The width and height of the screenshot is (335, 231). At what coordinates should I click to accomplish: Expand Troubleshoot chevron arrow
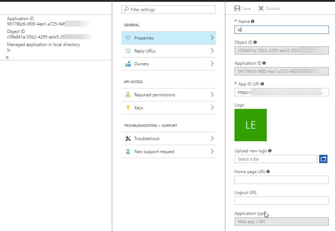click(212, 138)
